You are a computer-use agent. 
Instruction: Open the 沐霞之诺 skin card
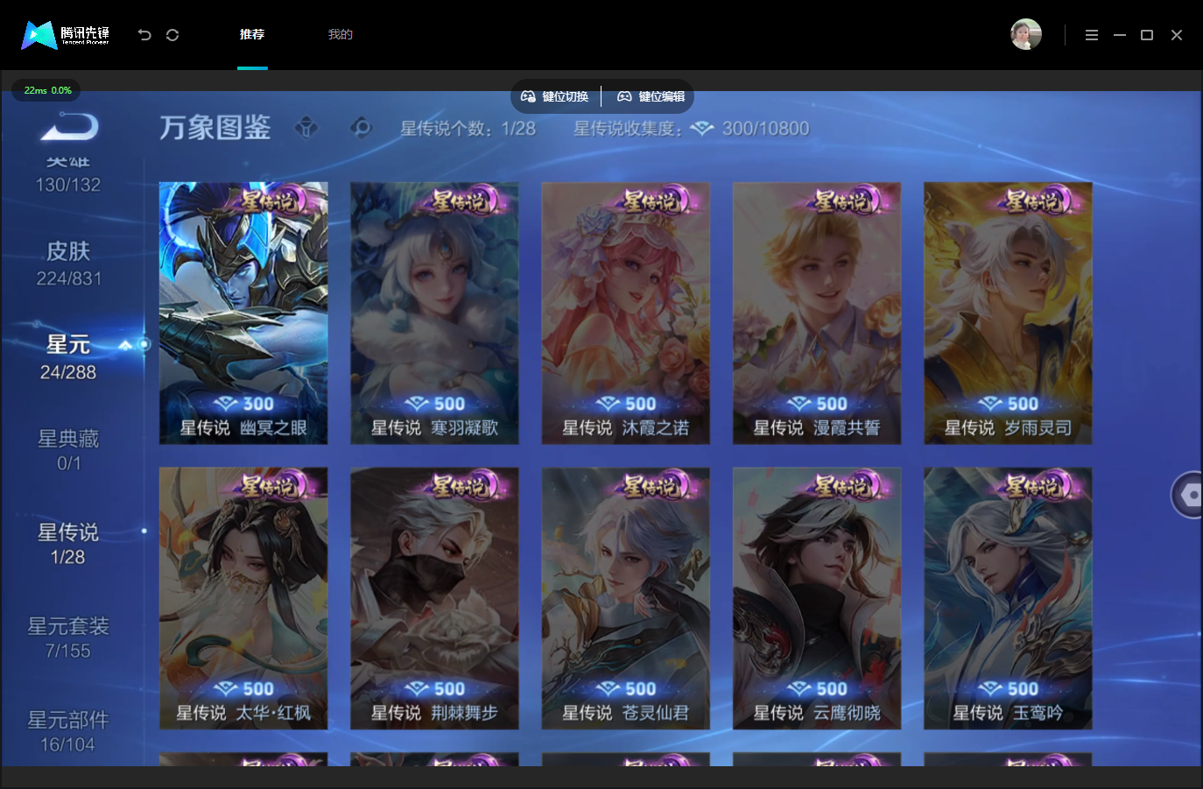click(626, 313)
